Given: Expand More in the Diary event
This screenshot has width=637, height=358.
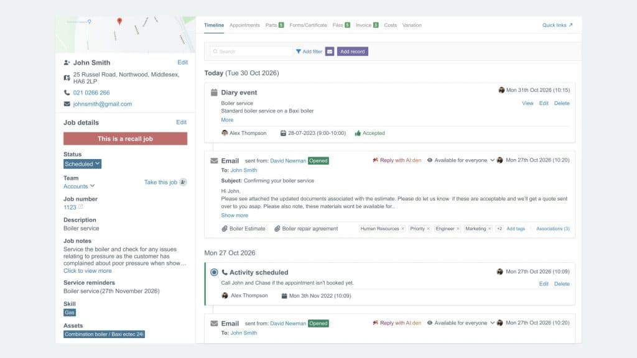Looking at the screenshot, I should (227, 120).
